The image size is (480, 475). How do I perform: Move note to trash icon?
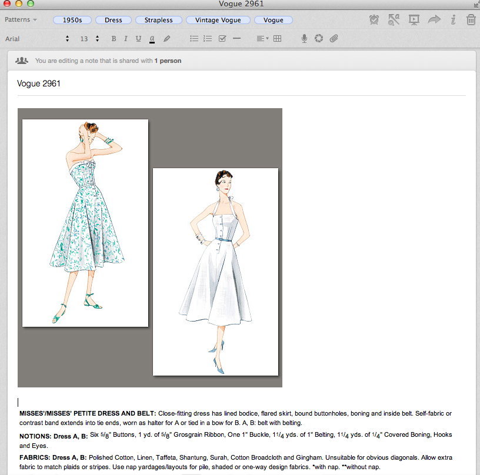pos(471,20)
